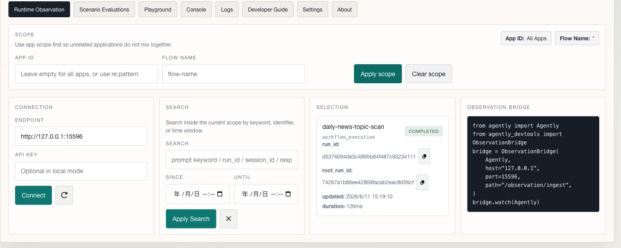Click the path="/observation/ingest" code line
621x248 pixels.
tap(528, 185)
